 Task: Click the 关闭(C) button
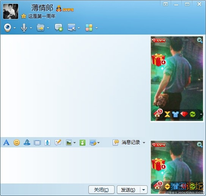click(x=101, y=190)
